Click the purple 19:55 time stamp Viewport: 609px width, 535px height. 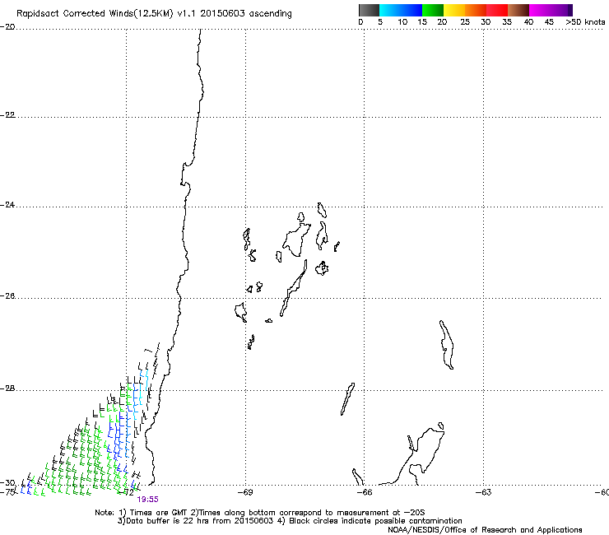pyautogui.click(x=147, y=500)
